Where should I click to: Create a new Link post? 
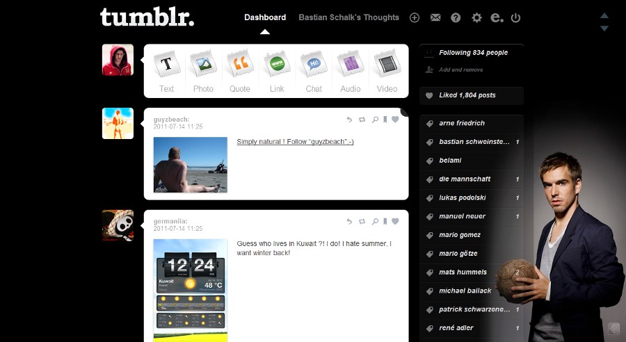click(x=277, y=72)
